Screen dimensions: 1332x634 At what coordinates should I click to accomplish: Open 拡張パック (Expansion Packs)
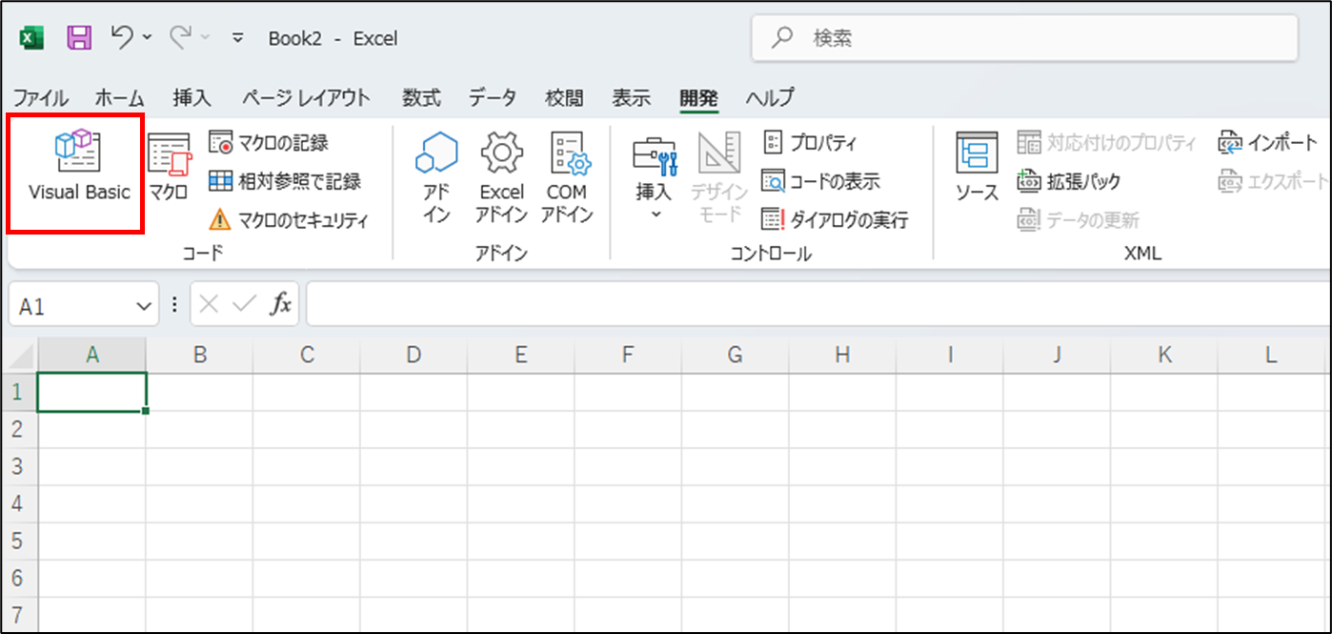click(1069, 181)
